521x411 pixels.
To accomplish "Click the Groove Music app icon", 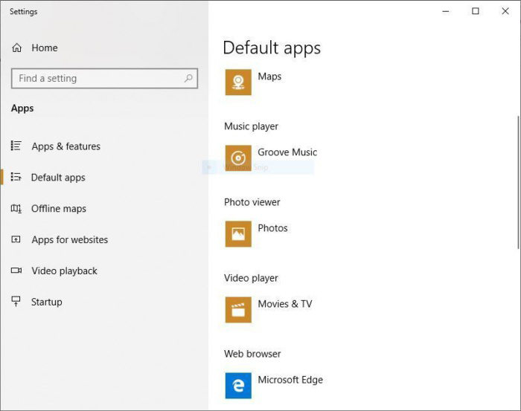I will click(238, 158).
